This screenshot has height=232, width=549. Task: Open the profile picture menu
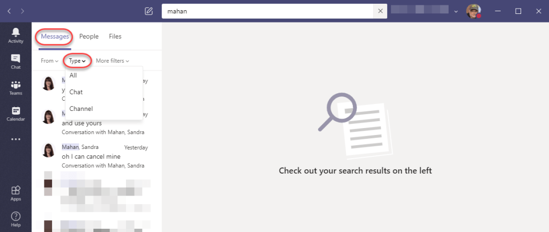pos(473,11)
